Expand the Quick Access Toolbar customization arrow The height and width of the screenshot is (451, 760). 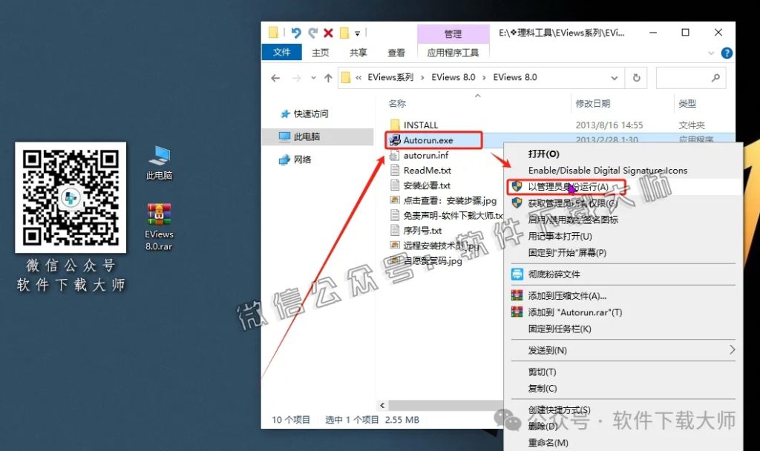357,33
